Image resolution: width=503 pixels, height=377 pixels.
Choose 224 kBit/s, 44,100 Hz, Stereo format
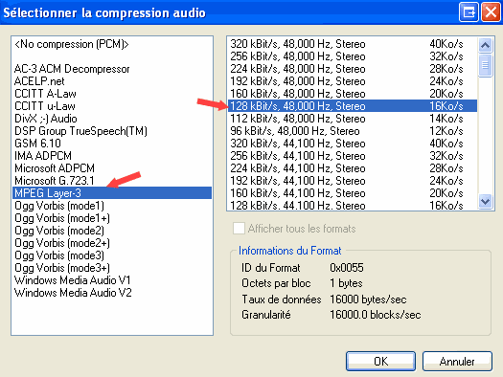click(353, 168)
